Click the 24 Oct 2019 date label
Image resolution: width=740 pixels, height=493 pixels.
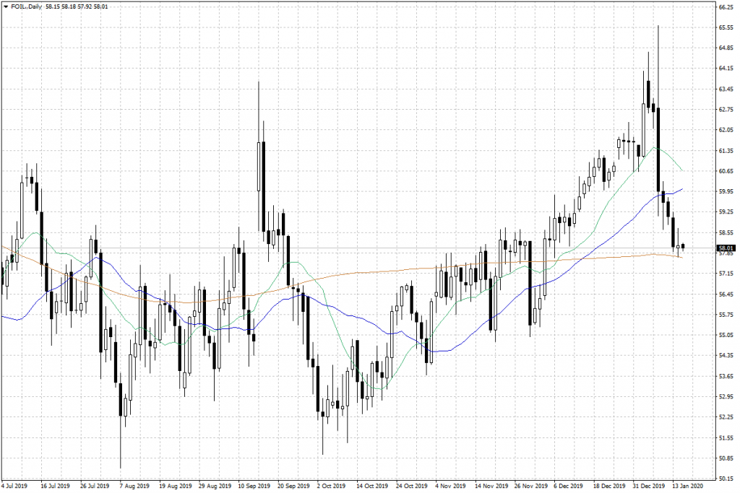coord(411,486)
